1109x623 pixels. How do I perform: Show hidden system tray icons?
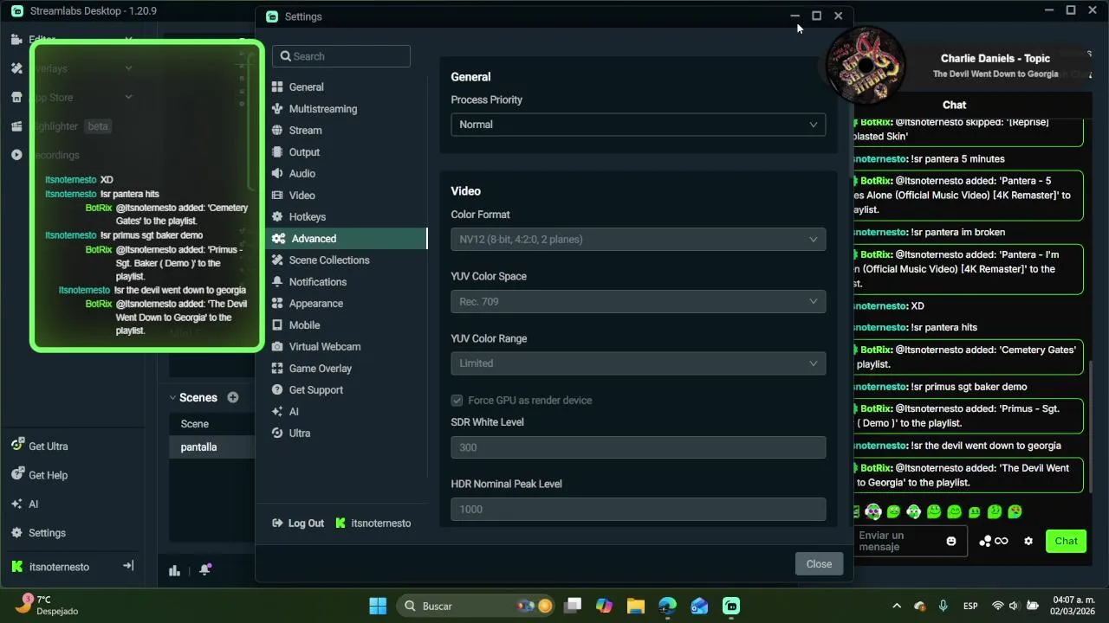(897, 606)
